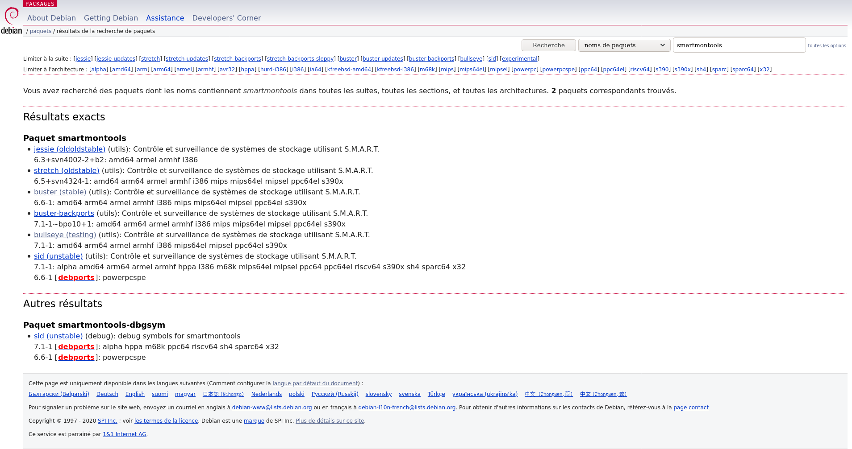Limit architecture to armhf

tap(206, 70)
